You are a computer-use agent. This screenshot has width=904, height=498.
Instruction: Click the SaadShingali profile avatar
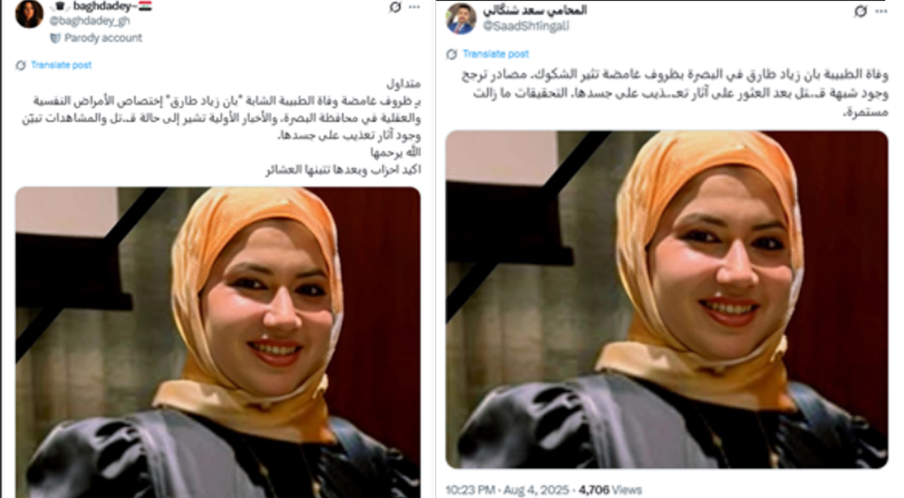pos(461,19)
